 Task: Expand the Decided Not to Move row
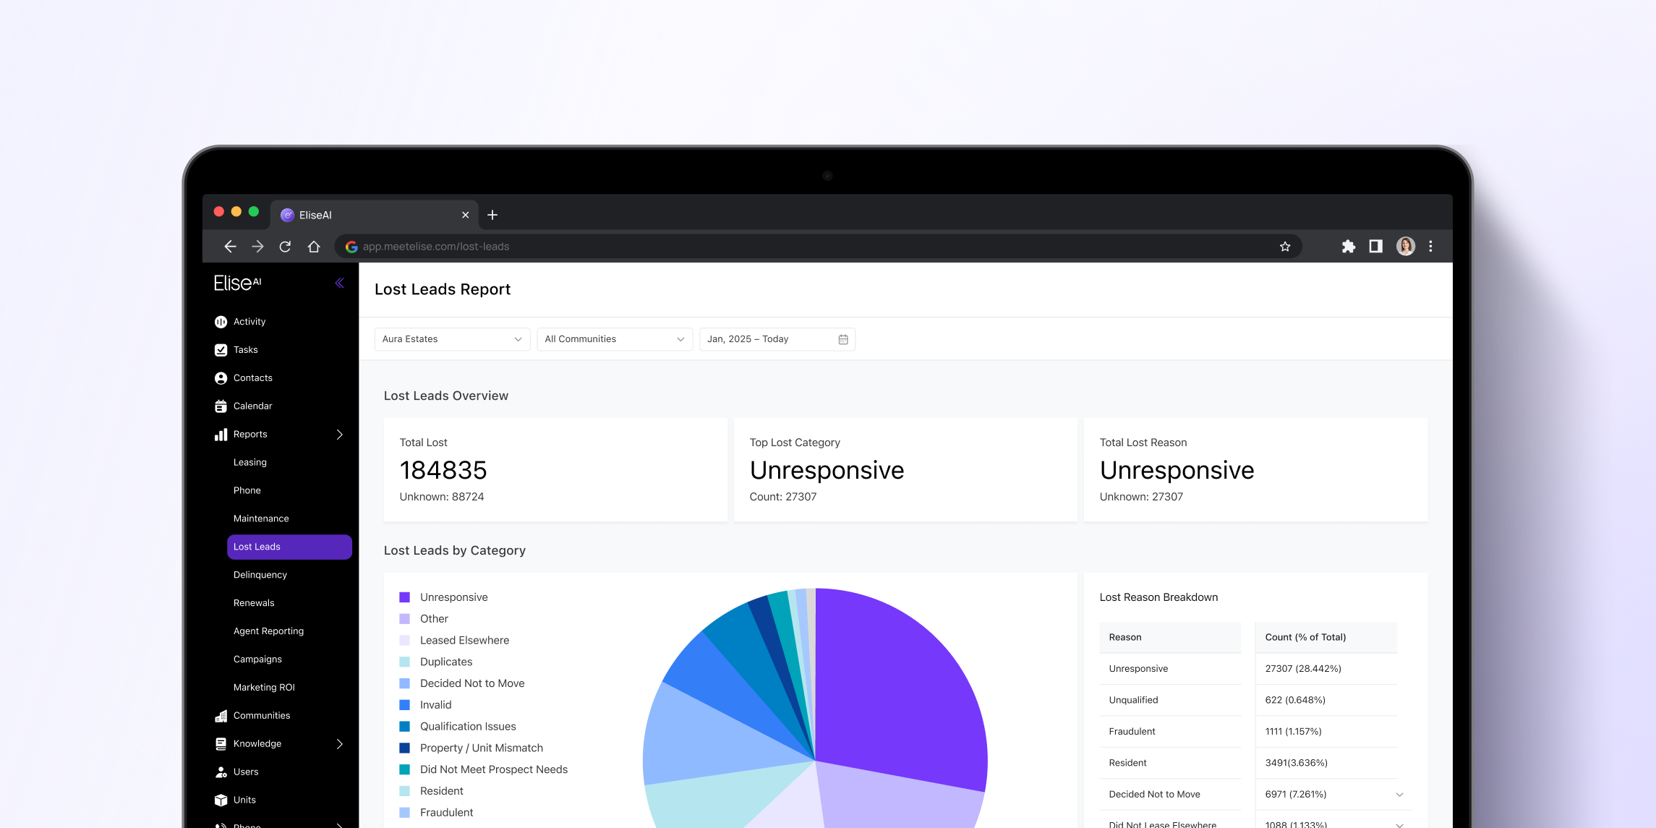coord(1399,795)
